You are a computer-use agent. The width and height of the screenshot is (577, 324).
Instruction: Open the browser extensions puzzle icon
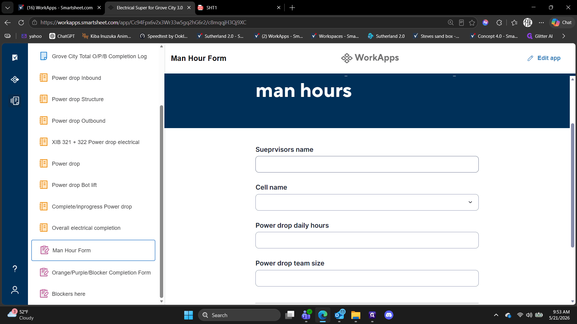(499, 22)
